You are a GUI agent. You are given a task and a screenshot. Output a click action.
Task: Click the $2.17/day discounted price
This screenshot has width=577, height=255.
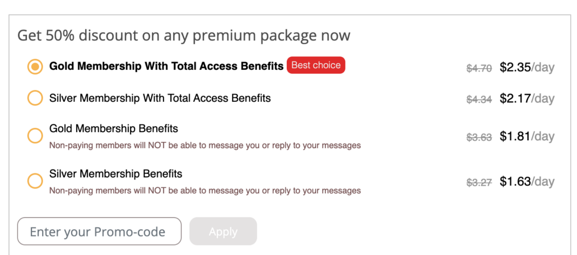pos(527,99)
